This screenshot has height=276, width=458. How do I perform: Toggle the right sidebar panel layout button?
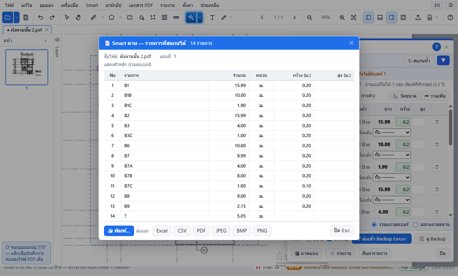392,17
